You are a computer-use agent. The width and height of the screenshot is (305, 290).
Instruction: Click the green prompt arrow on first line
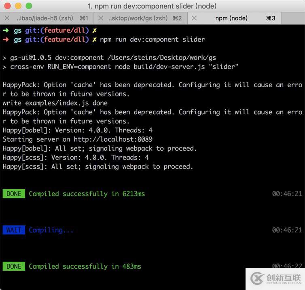[x=6, y=30]
